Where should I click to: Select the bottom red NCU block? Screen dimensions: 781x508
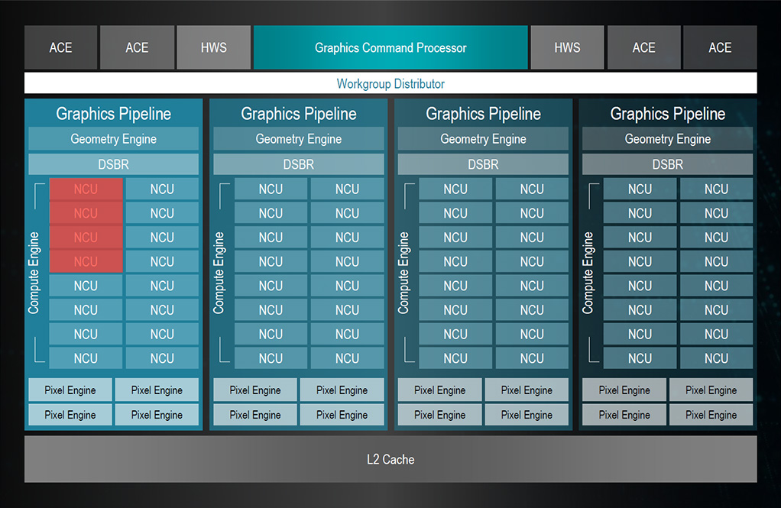tap(86, 261)
